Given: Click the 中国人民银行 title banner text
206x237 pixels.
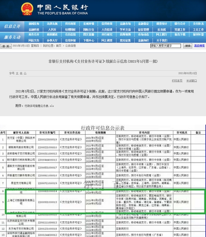Looking at the screenshot, I should pos(63,7).
